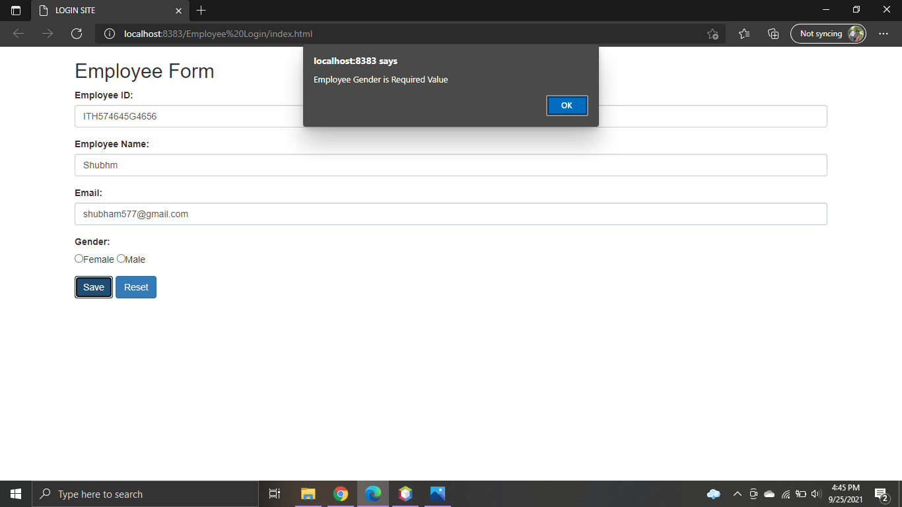Dismiss the alert with the OK button
This screenshot has height=507, width=902.
pos(567,106)
